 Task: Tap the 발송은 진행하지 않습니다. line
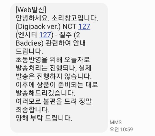pos(54,76)
